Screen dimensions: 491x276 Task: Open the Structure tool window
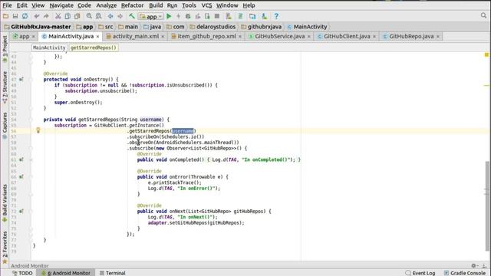click(x=5, y=87)
